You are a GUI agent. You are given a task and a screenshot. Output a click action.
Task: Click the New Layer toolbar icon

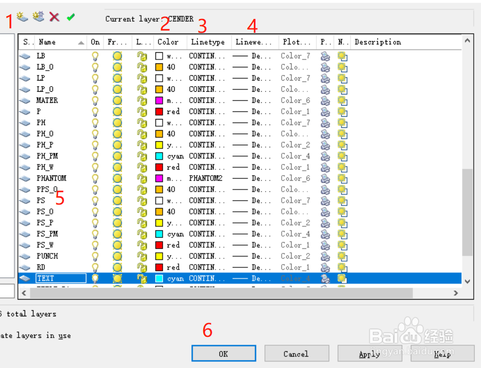coord(22,17)
